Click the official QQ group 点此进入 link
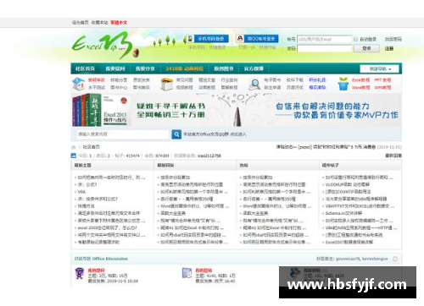Screen dimensions: 424x306 click(238, 134)
